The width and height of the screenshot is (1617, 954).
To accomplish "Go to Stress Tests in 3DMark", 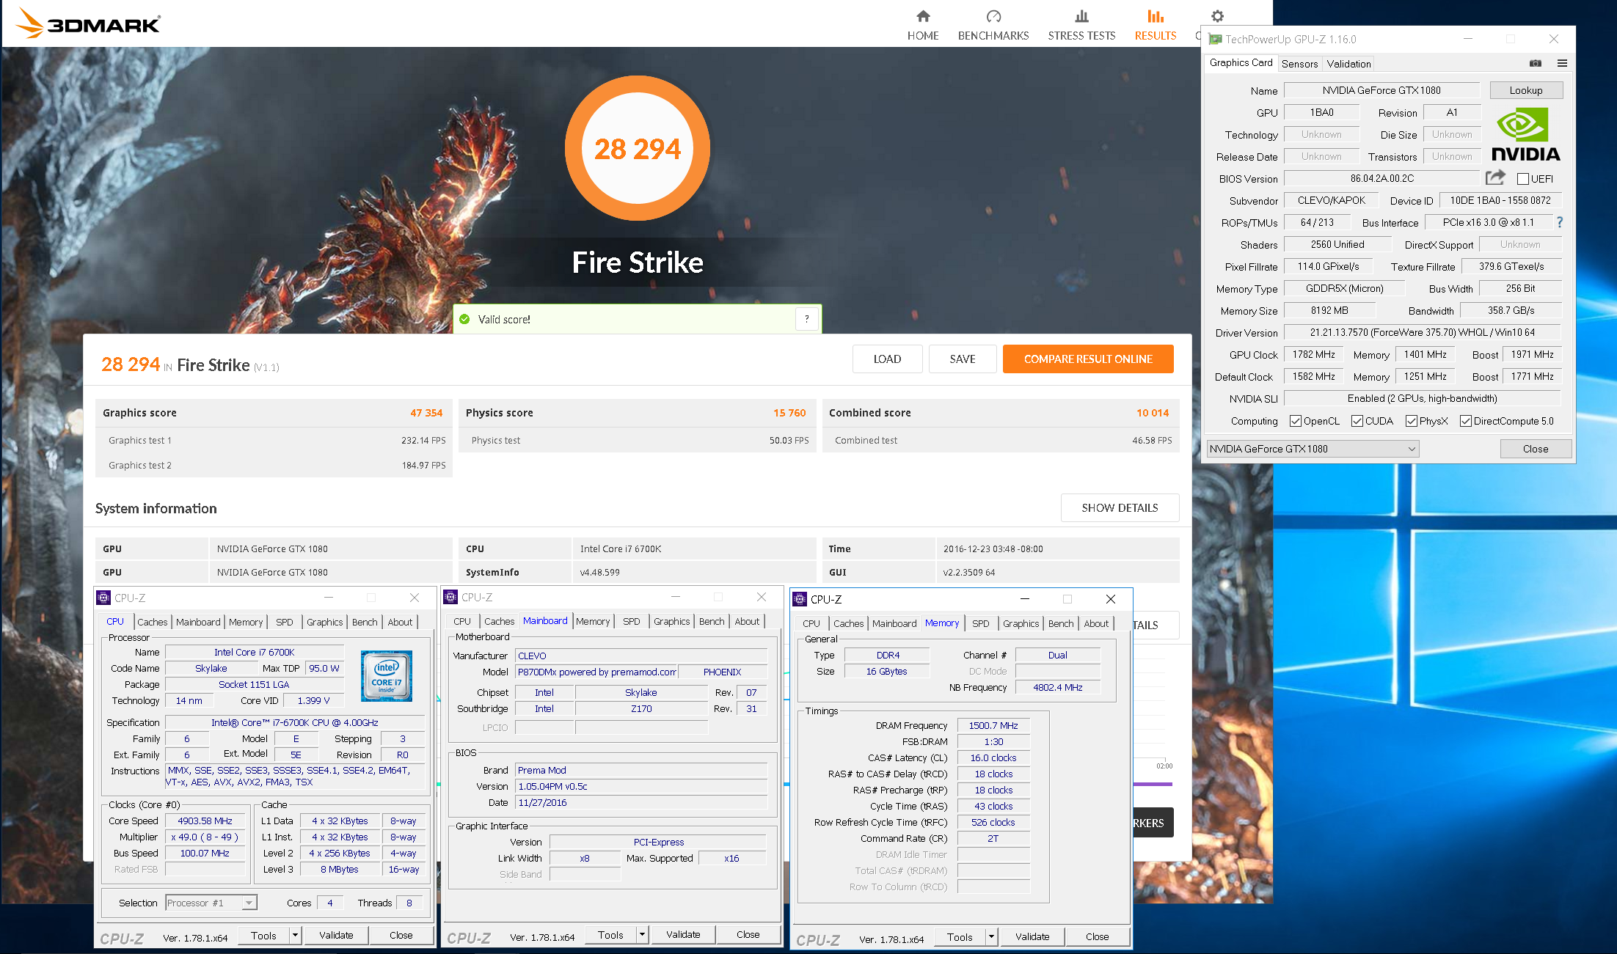I will [x=1081, y=25].
